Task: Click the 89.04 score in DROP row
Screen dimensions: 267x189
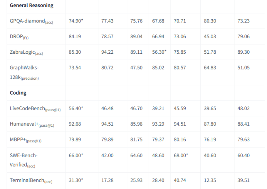Action: click(136, 36)
